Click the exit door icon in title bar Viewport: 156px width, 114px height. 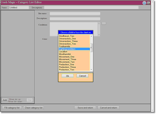(149, 3)
